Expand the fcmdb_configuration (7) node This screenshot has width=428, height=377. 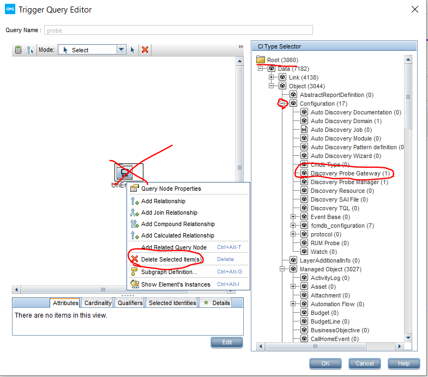(x=293, y=226)
